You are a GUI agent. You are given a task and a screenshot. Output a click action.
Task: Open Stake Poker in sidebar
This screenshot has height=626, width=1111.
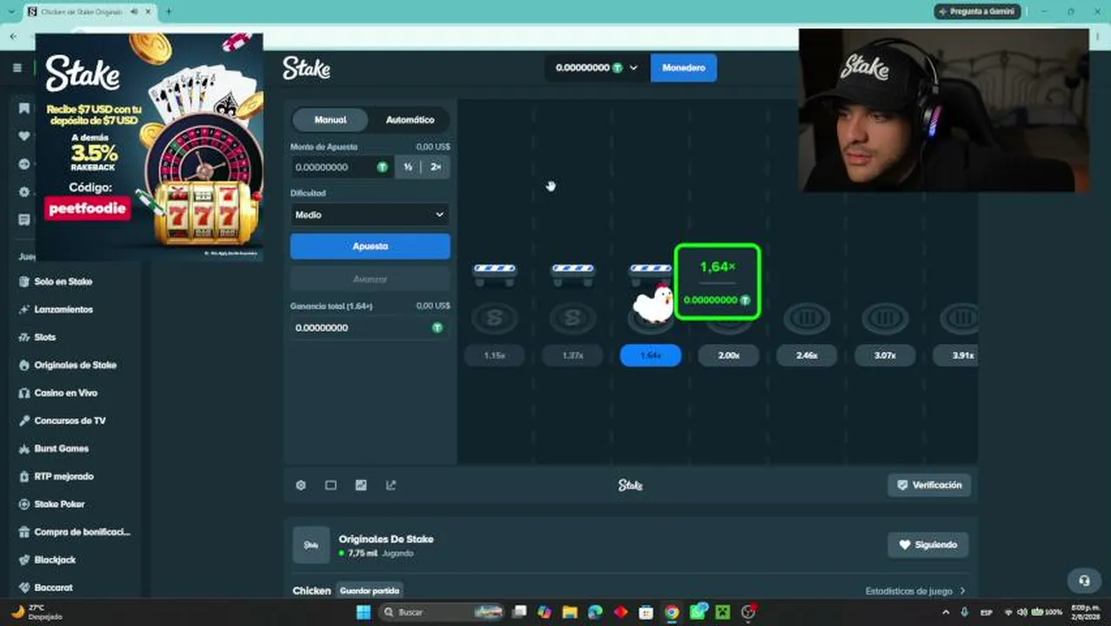pyautogui.click(x=59, y=504)
